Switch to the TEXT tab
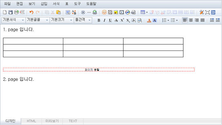The width and height of the screenshot is (222, 125). click(x=73, y=121)
